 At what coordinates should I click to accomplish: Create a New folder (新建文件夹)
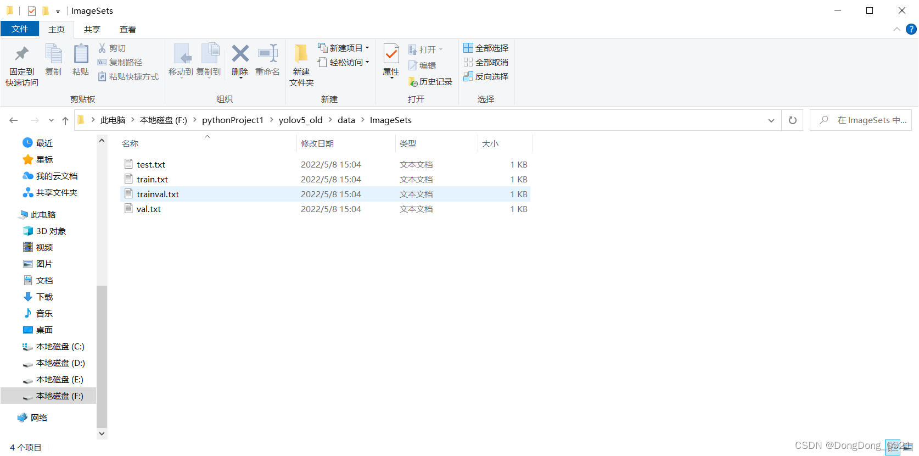[x=301, y=66]
